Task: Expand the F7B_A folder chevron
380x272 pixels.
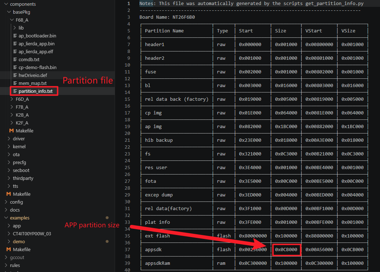Action: pos(12,107)
